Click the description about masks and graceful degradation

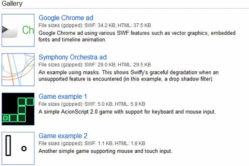click(129, 76)
